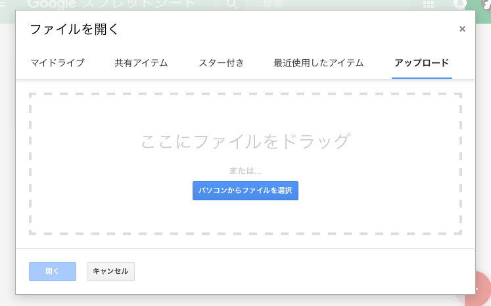Cancel with the キャンセル button
This screenshot has width=491, height=306.
click(x=110, y=271)
